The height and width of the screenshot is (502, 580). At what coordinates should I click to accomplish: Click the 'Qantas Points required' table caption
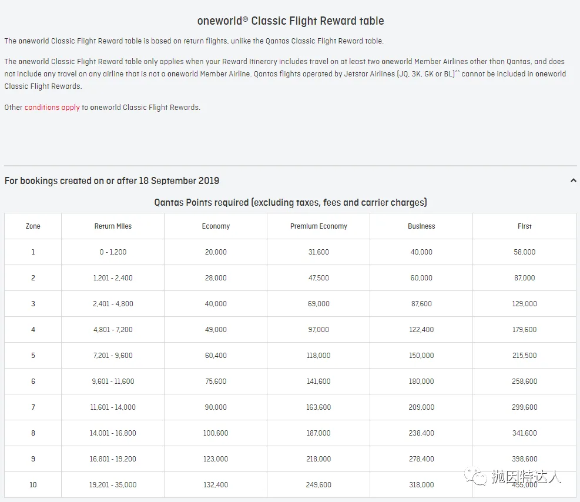[x=290, y=203]
